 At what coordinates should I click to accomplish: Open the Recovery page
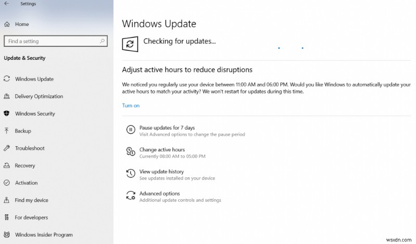(25, 165)
